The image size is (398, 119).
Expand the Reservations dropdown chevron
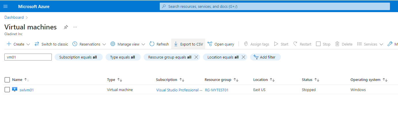point(104,44)
